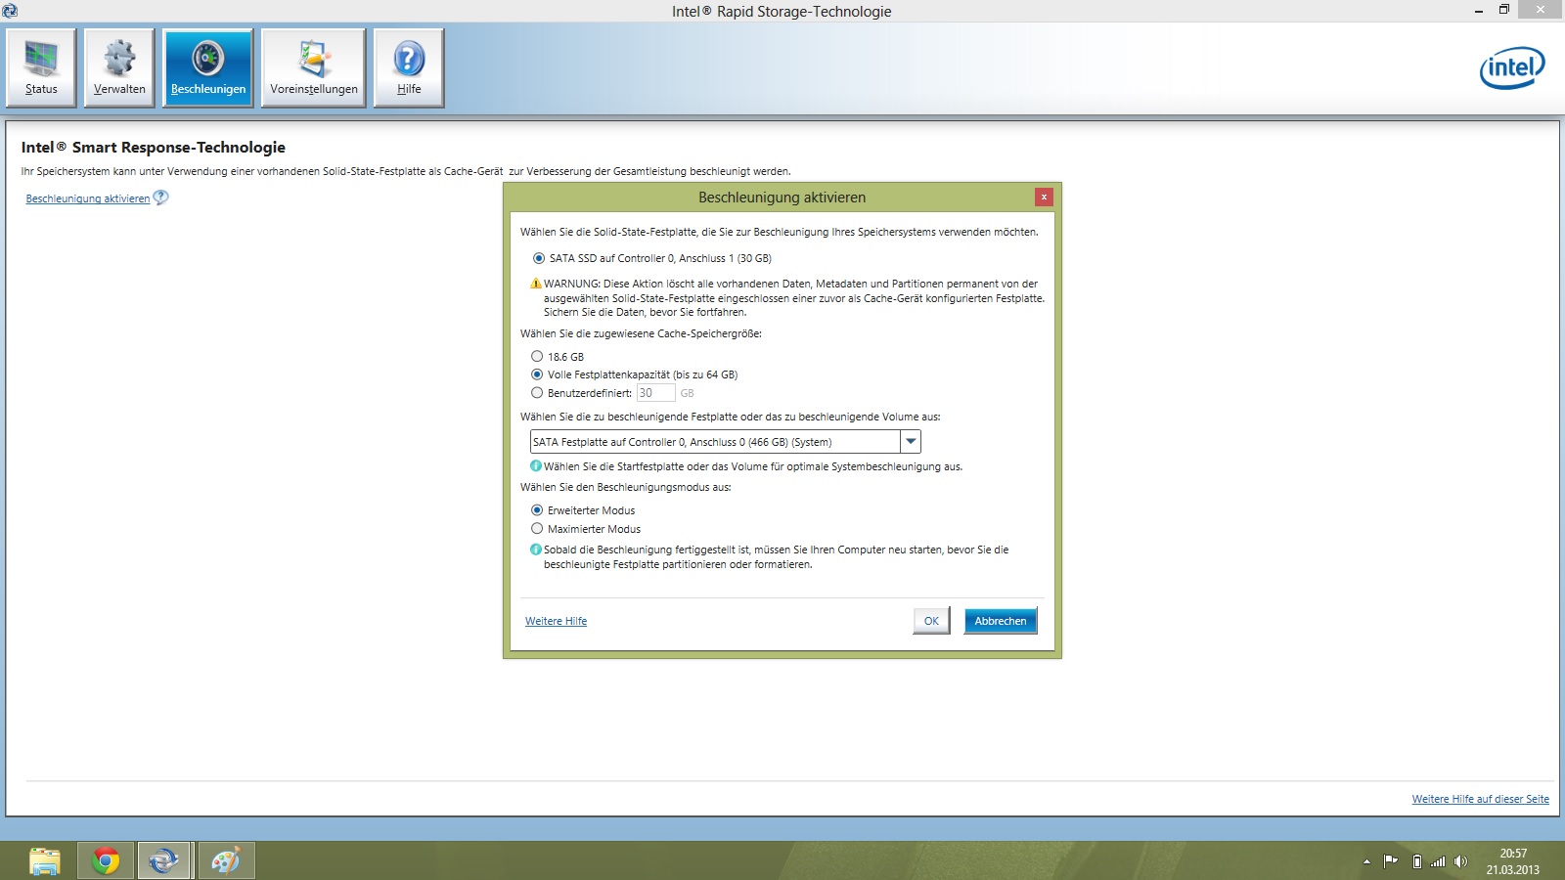Select the 18.6 GB cache size option
This screenshot has width=1565, height=880.
pyautogui.click(x=537, y=356)
